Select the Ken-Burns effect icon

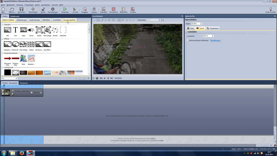pos(39,44)
